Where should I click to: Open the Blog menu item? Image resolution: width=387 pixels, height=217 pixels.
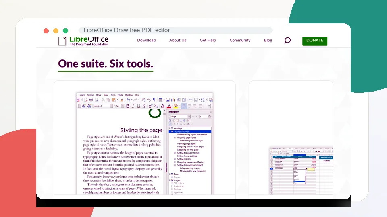coord(268,40)
